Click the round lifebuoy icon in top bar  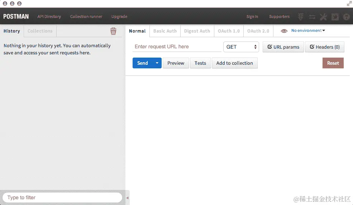(346, 16)
